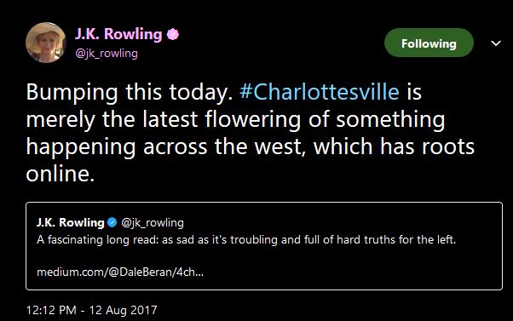The image size is (513, 321).
Task: Open the tweet via '12:12 PM' time
Action: [x=51, y=310]
